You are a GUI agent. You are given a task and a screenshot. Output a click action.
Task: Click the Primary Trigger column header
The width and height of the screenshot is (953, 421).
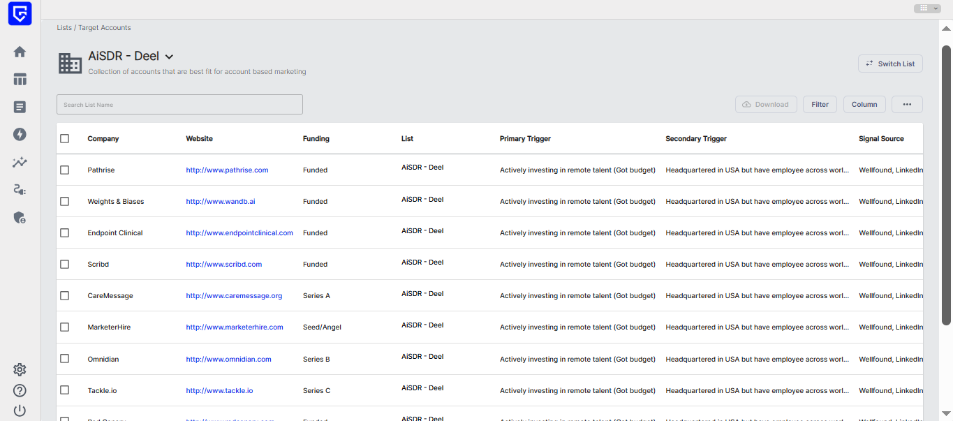[x=525, y=139]
